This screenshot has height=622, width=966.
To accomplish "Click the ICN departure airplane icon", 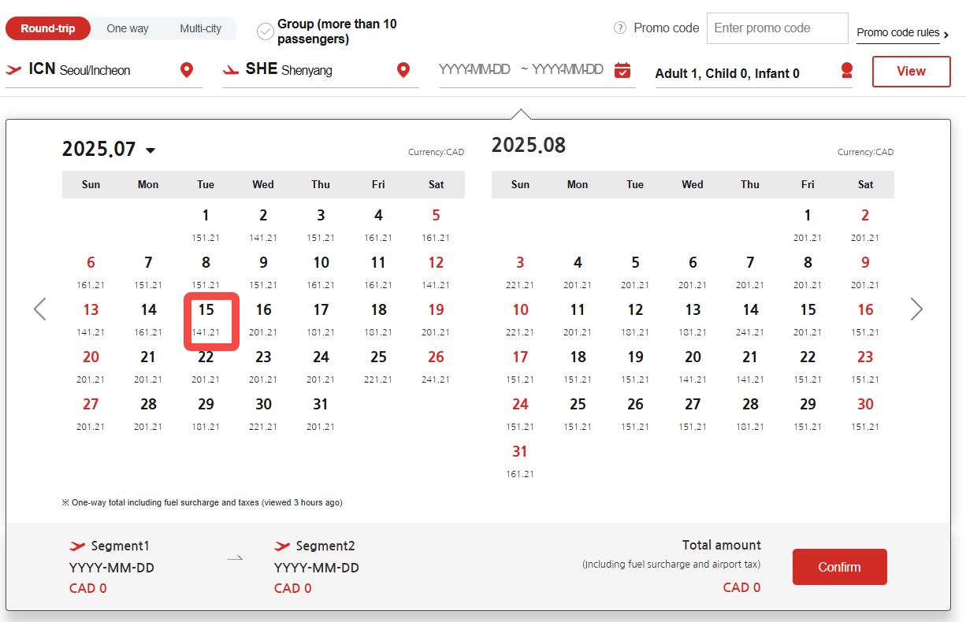I will [x=14, y=69].
